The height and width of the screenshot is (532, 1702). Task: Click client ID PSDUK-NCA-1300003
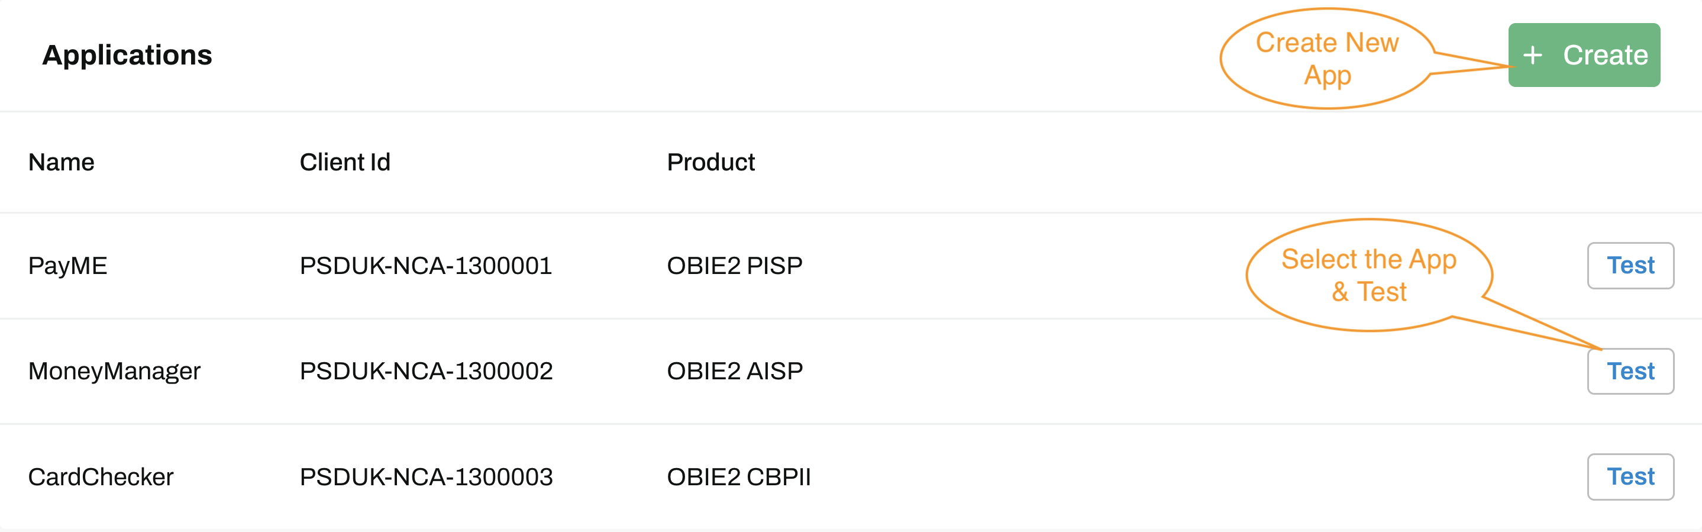point(425,476)
